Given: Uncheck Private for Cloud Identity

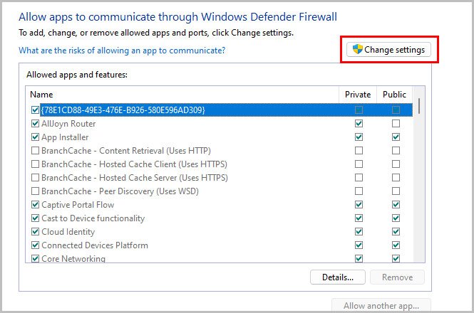Looking at the screenshot, I should tap(359, 231).
